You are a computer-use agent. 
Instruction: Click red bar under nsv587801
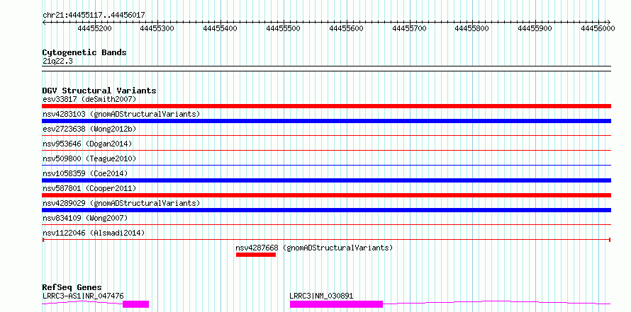(327, 195)
